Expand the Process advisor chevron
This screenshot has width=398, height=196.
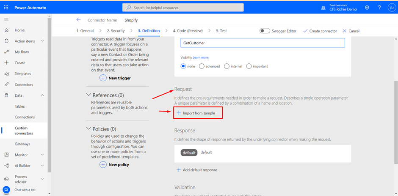coord(42,179)
